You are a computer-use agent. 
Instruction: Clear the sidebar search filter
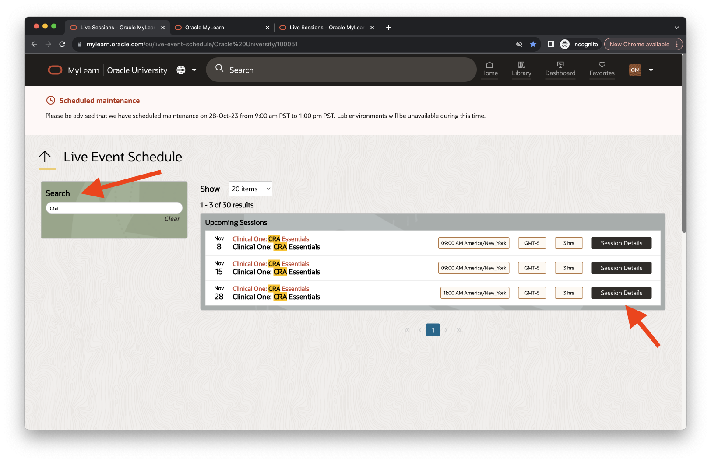coord(172,219)
